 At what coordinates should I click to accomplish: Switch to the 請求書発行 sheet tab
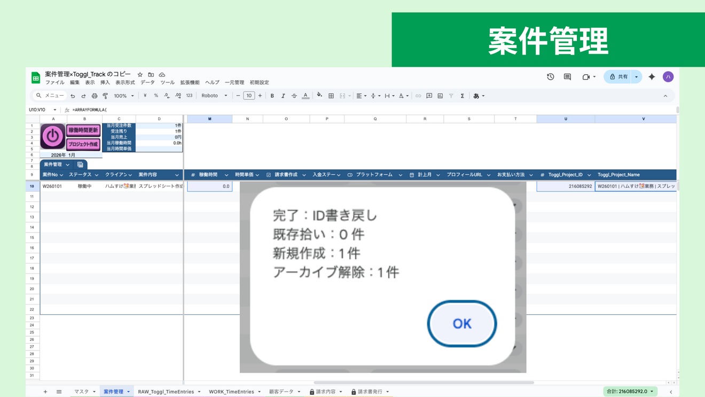[370, 392]
